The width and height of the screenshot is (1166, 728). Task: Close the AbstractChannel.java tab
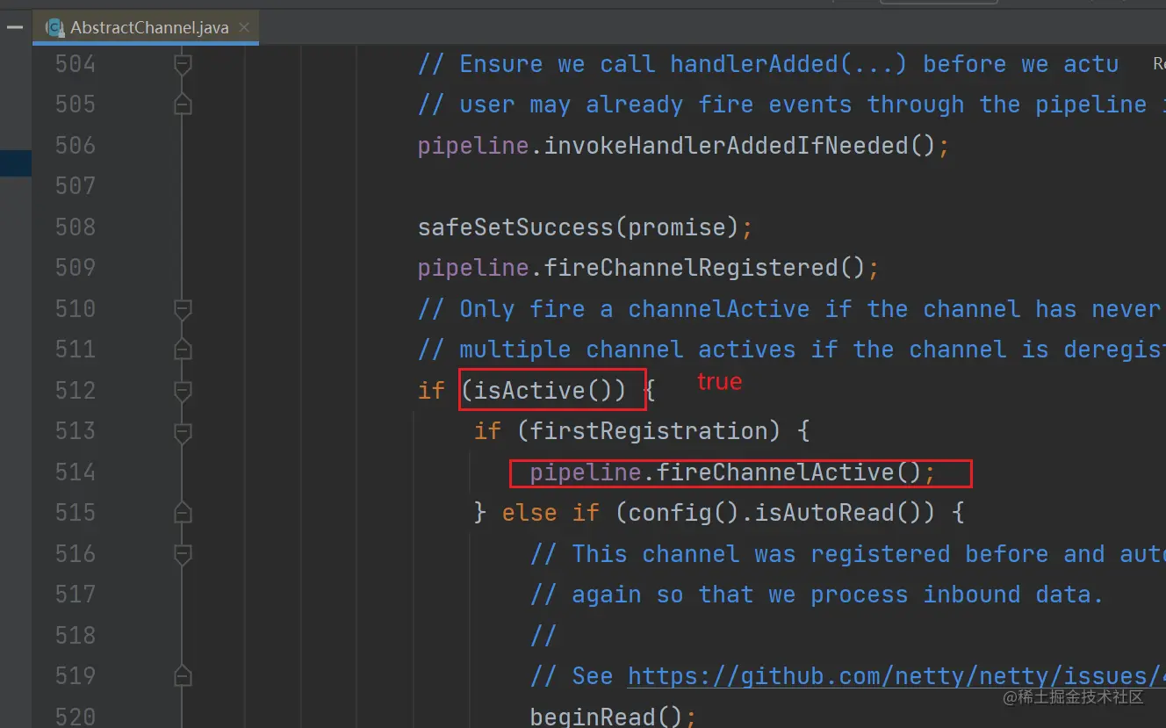[244, 27]
